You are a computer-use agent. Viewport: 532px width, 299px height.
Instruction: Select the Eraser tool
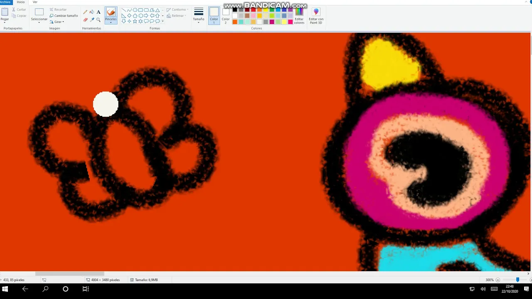pyautogui.click(x=85, y=20)
